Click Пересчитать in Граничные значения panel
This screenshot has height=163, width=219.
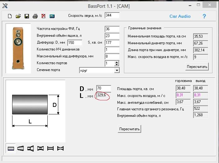(197, 67)
